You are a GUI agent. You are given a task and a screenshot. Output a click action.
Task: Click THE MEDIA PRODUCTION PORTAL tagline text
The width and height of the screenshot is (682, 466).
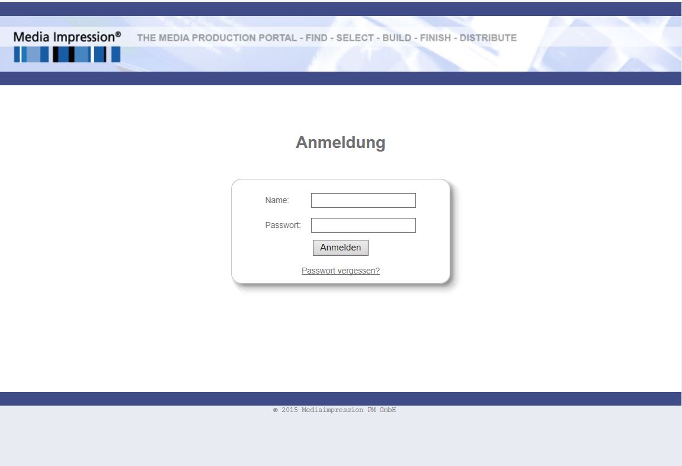click(217, 38)
